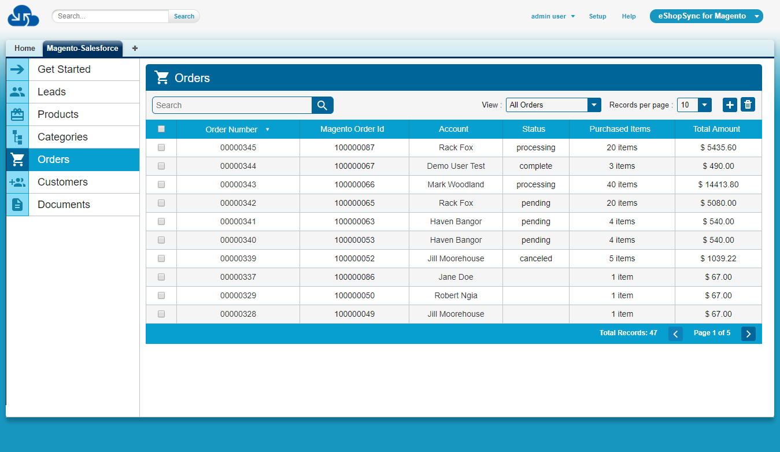Switch to the Home tab
Image resolution: width=780 pixels, height=452 pixels.
tap(25, 49)
